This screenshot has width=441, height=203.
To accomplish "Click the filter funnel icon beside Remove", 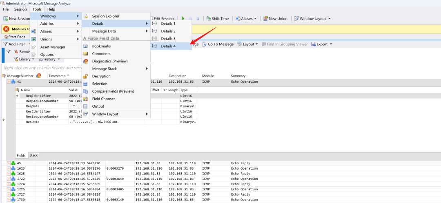I will [x=9, y=52].
